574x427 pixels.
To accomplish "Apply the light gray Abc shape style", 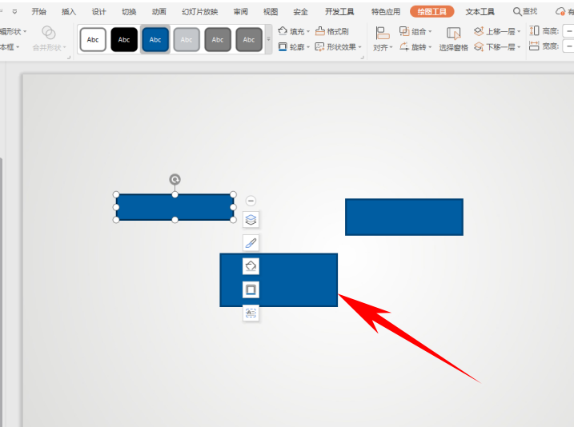I will pyautogui.click(x=187, y=39).
